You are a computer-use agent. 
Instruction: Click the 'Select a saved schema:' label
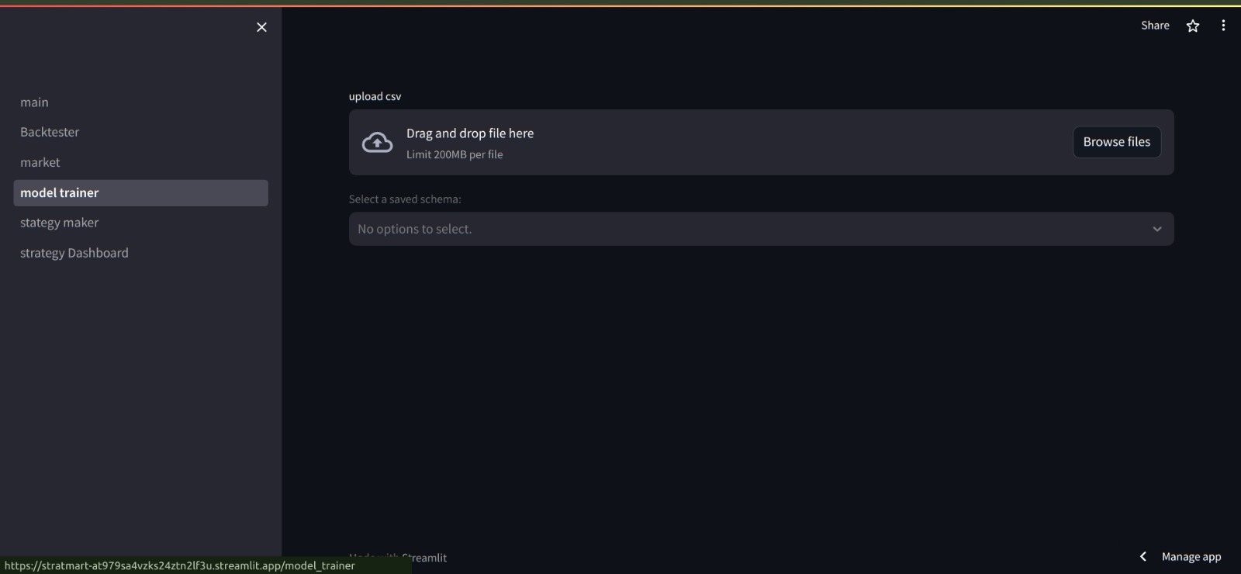[405, 199]
